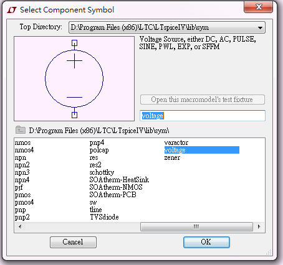Viewport: 283px width, 265px height.
Task: Select 'varactor' in the component list
Action: click(176, 142)
